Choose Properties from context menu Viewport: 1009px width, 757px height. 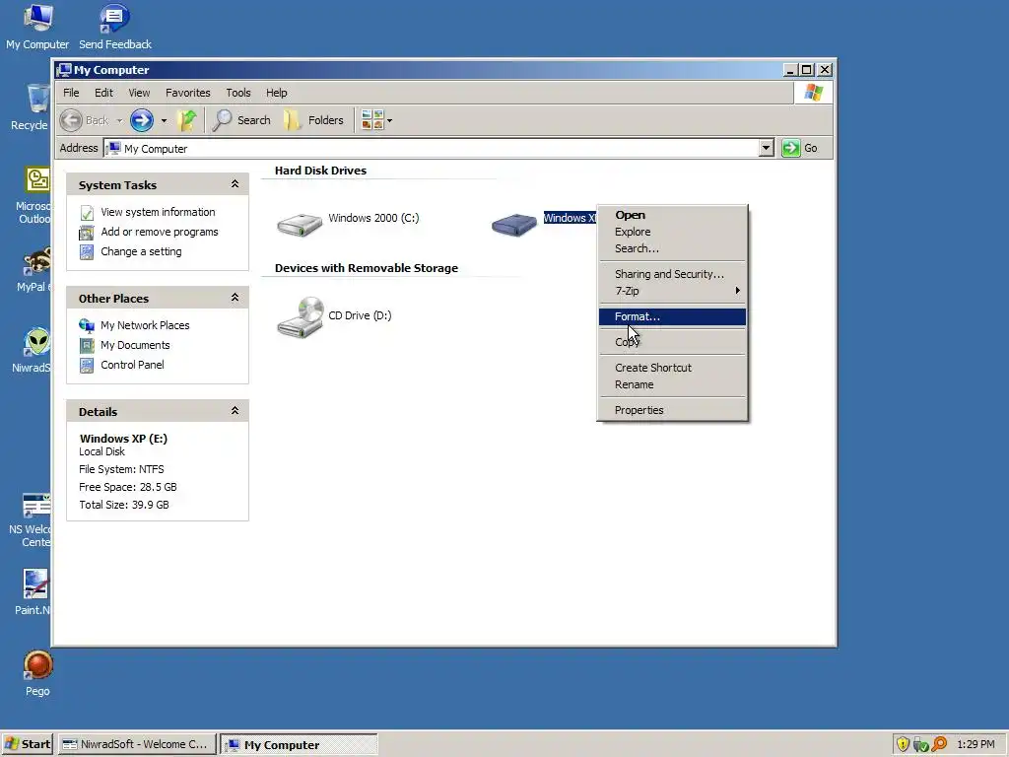click(672, 410)
